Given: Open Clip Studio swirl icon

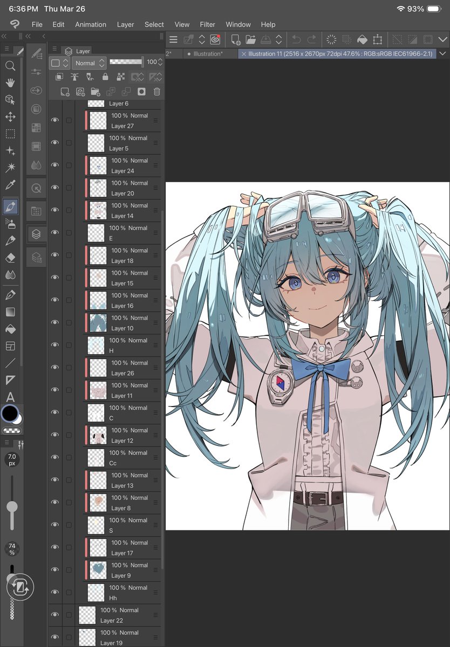Looking at the screenshot, I should click(x=215, y=39).
